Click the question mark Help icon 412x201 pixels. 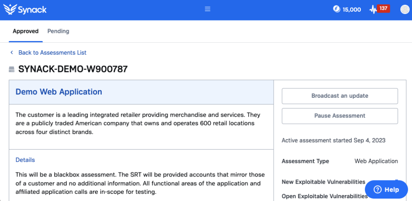pos(377,189)
